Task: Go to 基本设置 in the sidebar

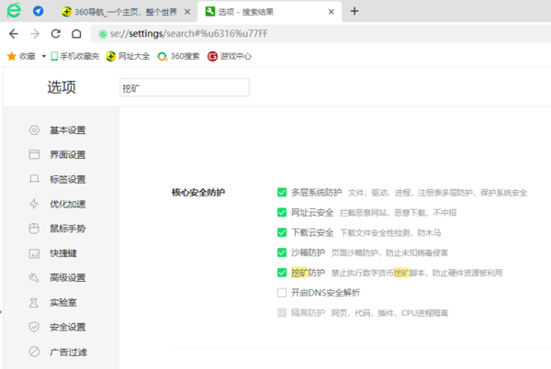Action: [x=67, y=129]
